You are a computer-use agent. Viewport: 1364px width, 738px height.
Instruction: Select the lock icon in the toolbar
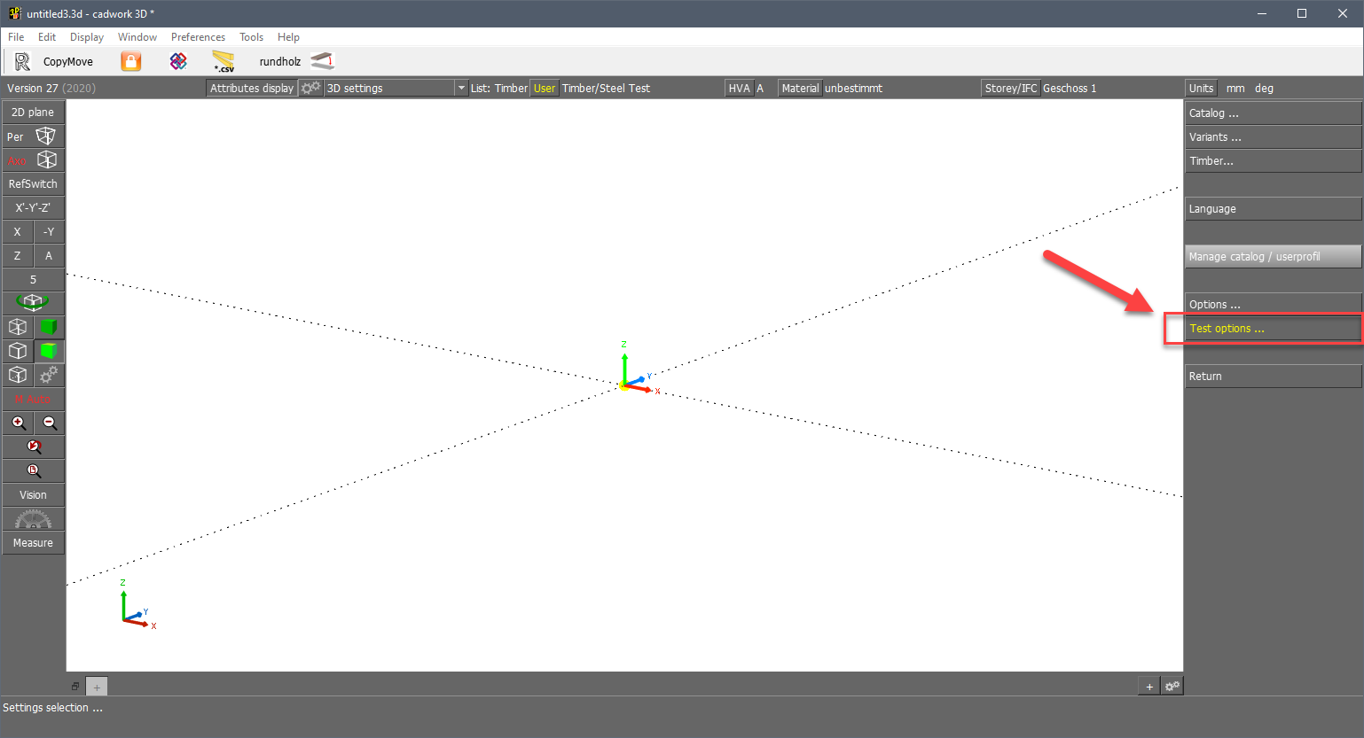point(129,60)
